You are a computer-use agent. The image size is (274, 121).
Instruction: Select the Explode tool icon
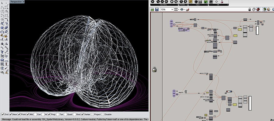coord(6,36)
